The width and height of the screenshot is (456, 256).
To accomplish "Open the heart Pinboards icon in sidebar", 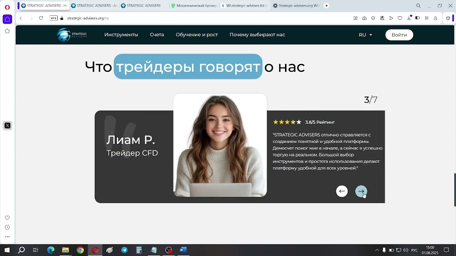I will point(7,218).
